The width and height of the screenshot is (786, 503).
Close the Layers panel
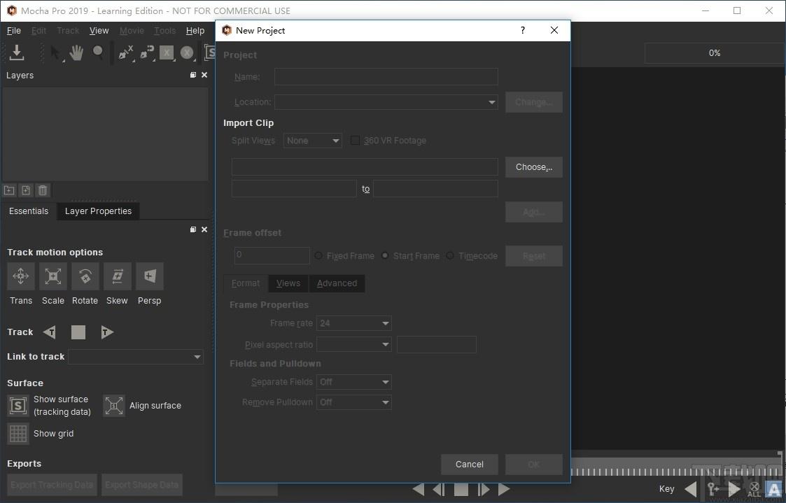coord(204,75)
